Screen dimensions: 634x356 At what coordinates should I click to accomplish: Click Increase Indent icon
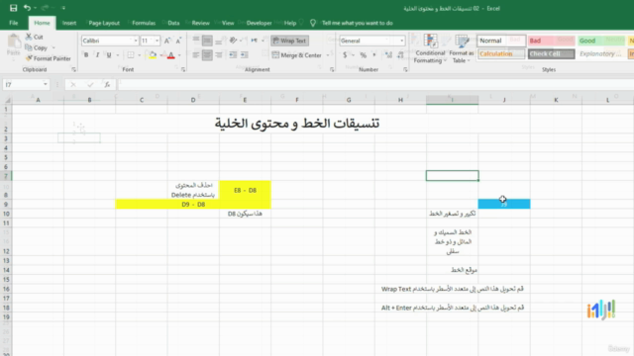245,55
